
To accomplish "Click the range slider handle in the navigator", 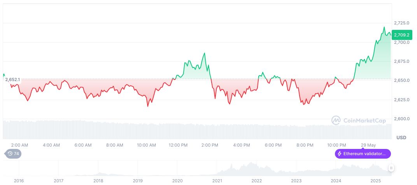I will pyautogui.click(x=391, y=168).
